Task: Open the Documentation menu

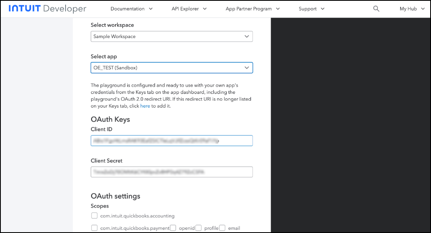Action: click(127, 8)
